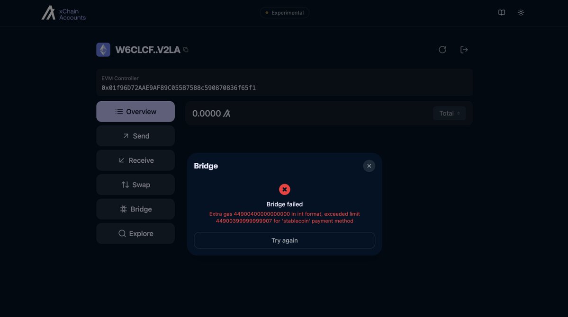The image size is (568, 317).
Task: Open the Bridge tab in sidebar
Action: pyautogui.click(x=135, y=209)
